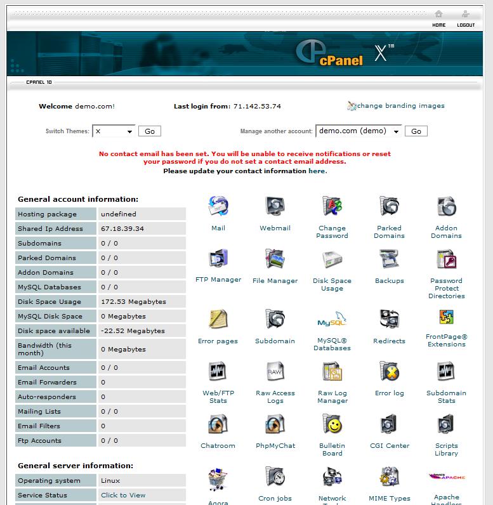493x505 pixels.
Task: Click the Subdomain icon
Action: [x=275, y=319]
